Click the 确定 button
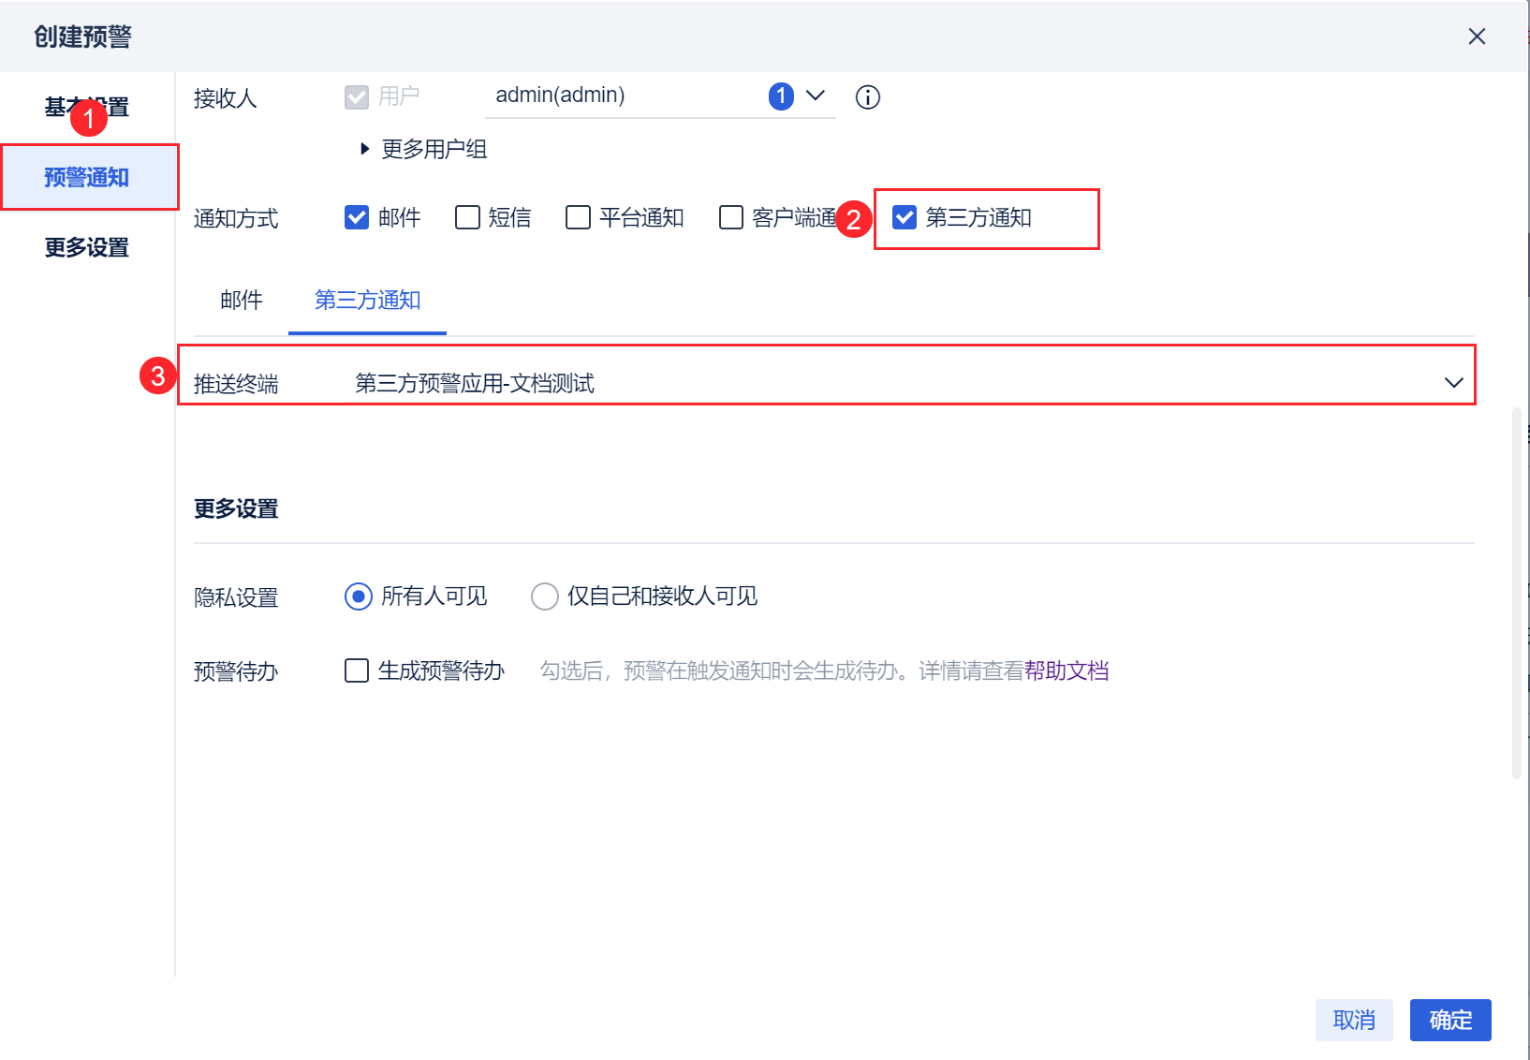 1450,1020
